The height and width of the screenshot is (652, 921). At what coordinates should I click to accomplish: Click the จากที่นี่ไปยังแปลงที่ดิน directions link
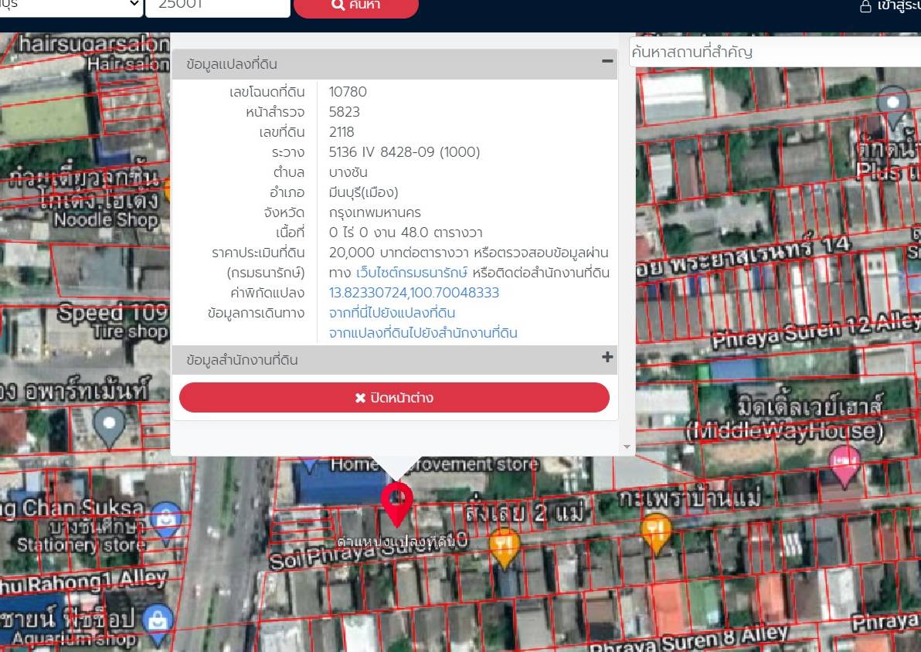coord(392,313)
